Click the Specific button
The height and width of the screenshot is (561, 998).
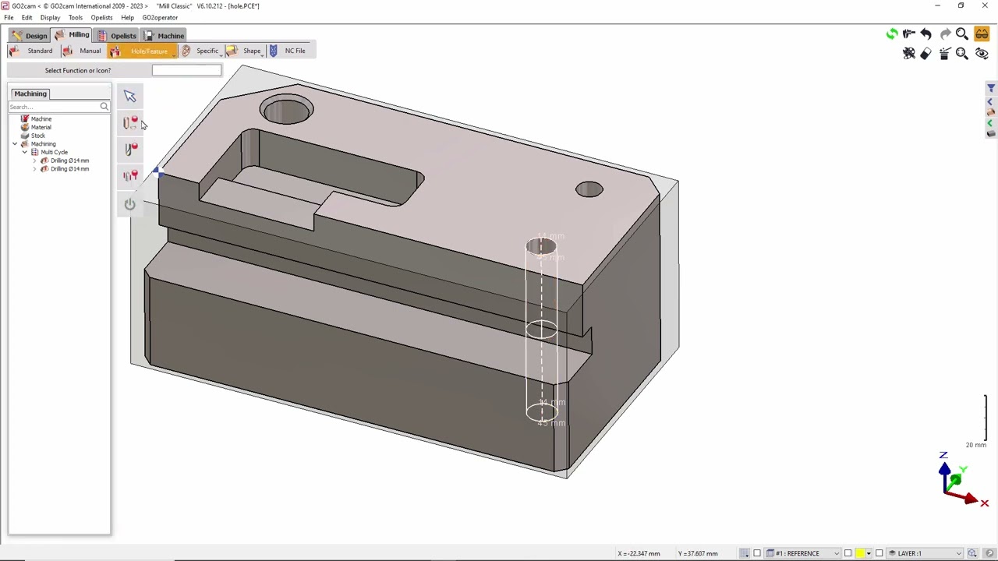pos(200,51)
